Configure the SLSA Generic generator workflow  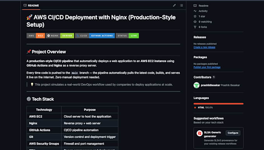coord(233,133)
